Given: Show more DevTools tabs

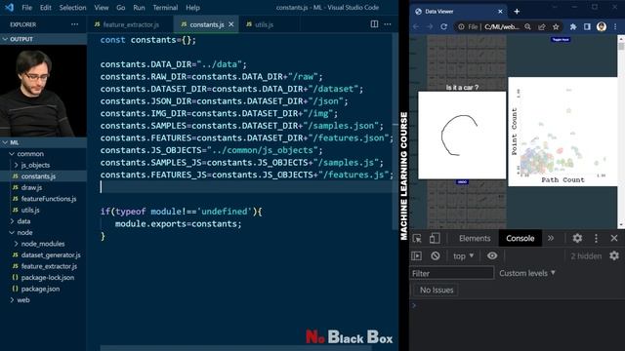Looking at the screenshot, I should coord(551,238).
